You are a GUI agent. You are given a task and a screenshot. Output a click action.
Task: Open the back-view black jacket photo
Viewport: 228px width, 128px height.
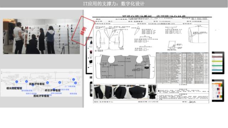[x=137, y=92]
